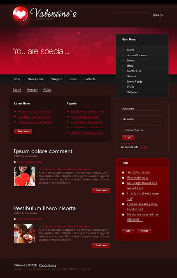The height and width of the screenshot is (278, 177).
Task: Select Joomla! License from the Main Menu
Action: click(x=137, y=56)
